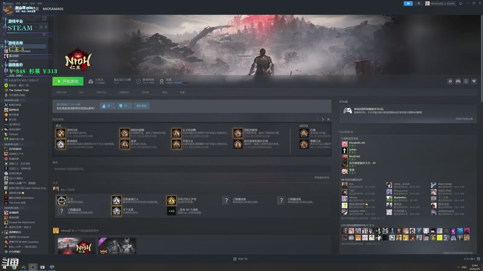Click the 合魂 achievement icon under 2月7日
Screen dimensions: 483x271
(304, 133)
